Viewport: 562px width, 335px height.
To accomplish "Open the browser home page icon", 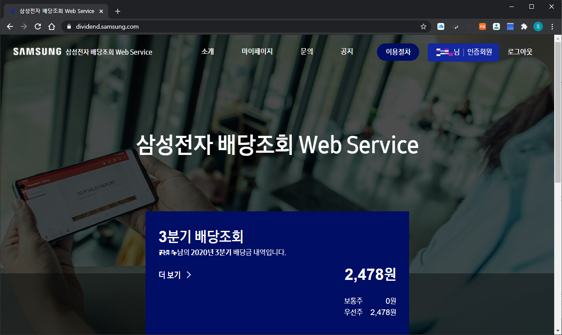I will 52,26.
